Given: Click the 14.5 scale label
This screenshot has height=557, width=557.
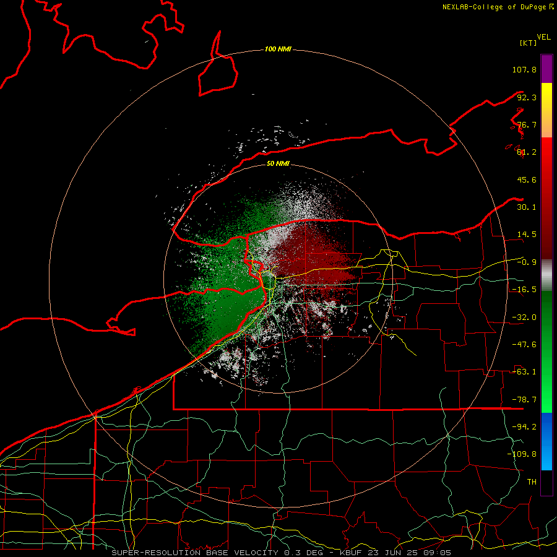Looking at the screenshot, I should click(527, 235).
